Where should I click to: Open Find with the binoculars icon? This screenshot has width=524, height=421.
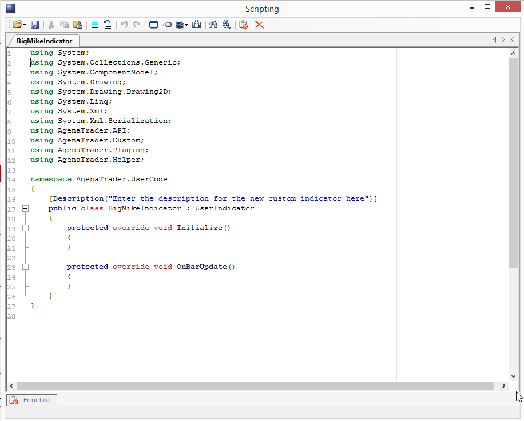pyautogui.click(x=213, y=25)
